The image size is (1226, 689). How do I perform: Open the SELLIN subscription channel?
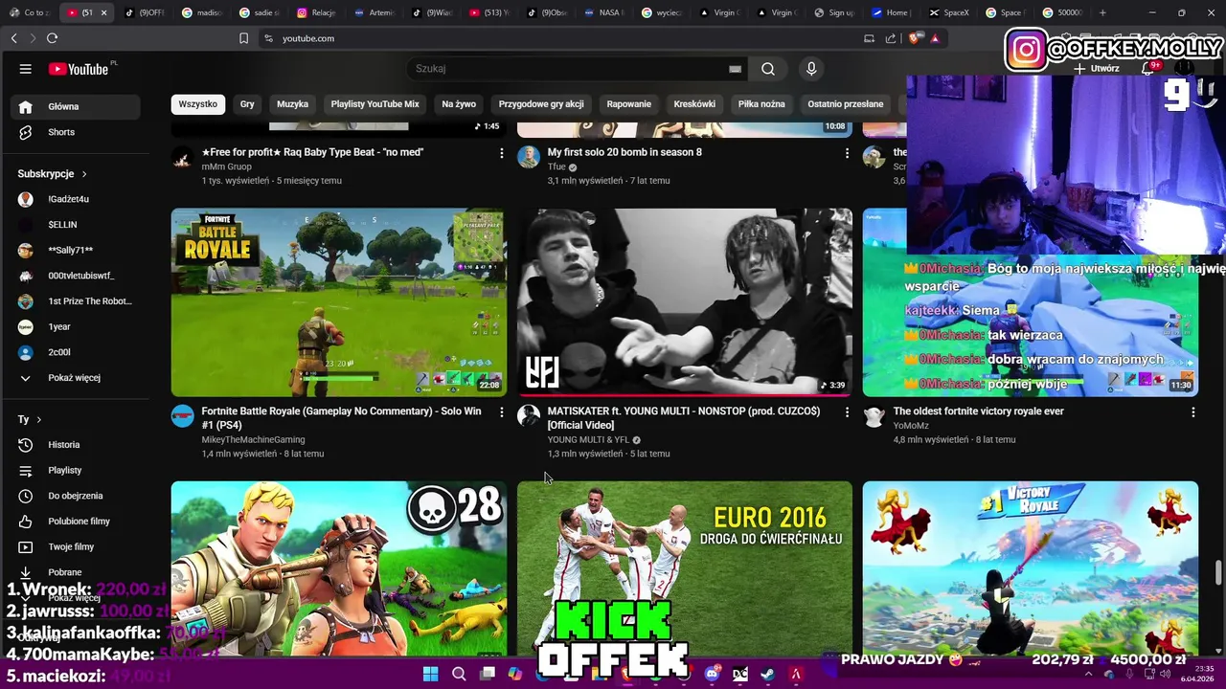tap(75, 225)
